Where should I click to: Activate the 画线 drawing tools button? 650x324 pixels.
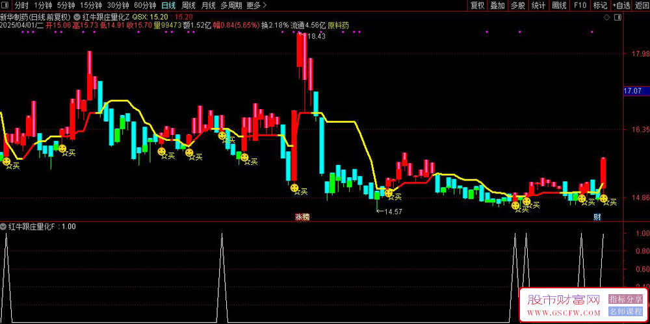pos(559,5)
